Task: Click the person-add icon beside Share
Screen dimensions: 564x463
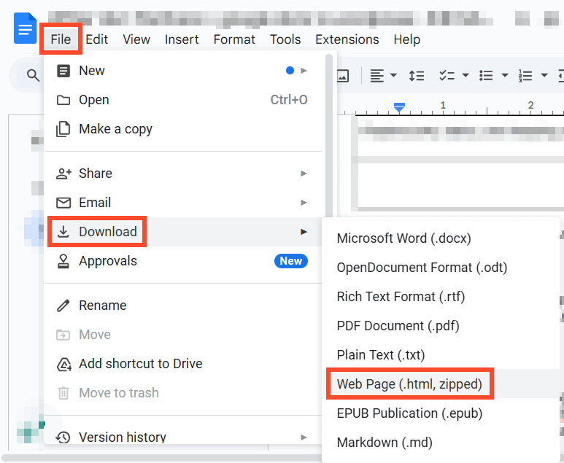Action: (63, 174)
